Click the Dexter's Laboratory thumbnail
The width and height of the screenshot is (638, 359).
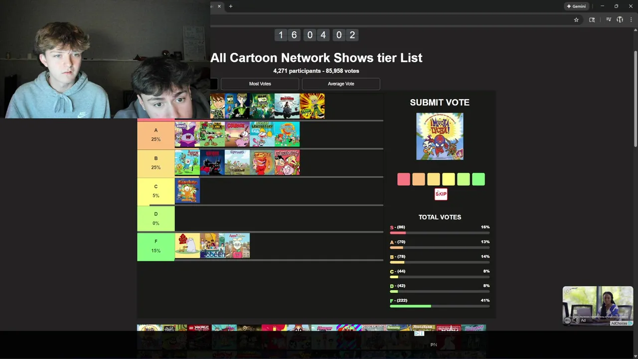coord(262,134)
